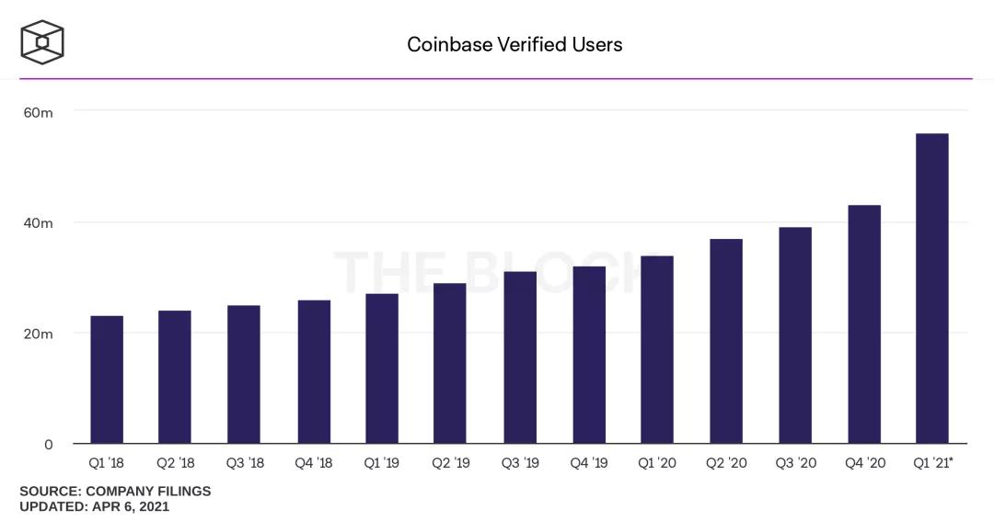Click the Q2 '19 bar
This screenshot has width=994, height=521.
[450, 363]
